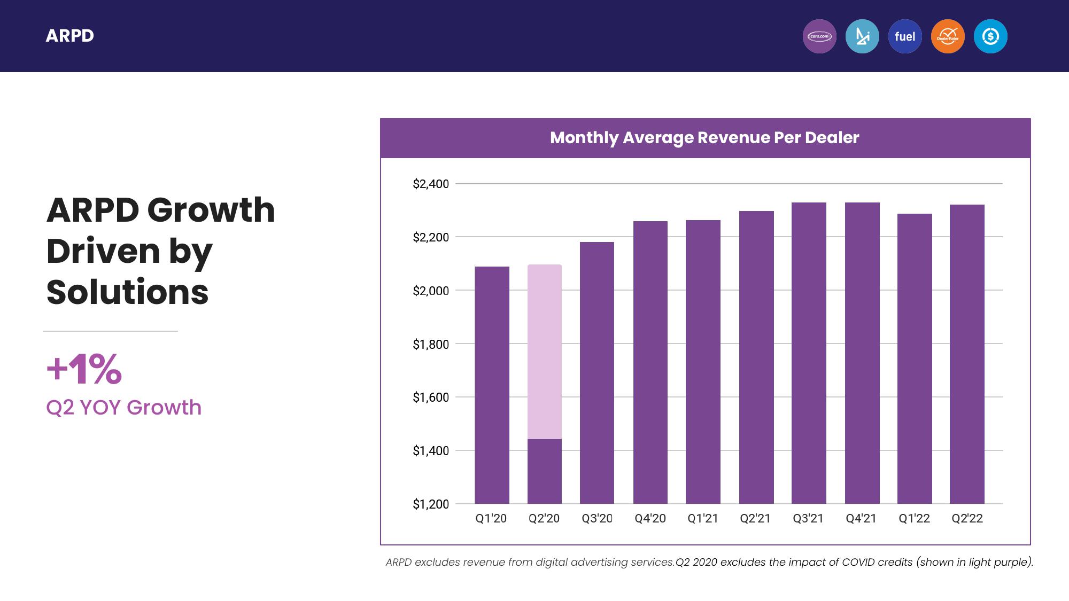Click the Q3'20 bar in the chart
This screenshot has width=1069, height=601.
coord(597,372)
